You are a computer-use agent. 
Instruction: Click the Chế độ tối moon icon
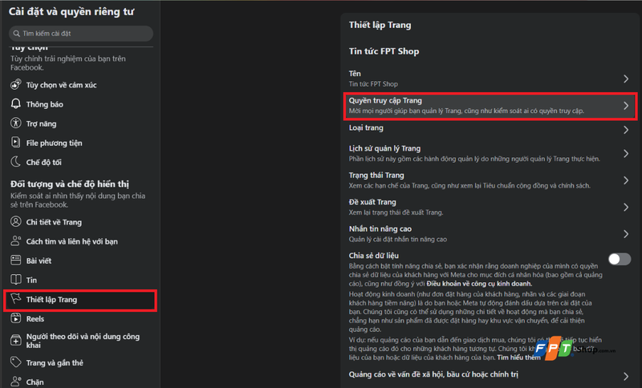[15, 161]
